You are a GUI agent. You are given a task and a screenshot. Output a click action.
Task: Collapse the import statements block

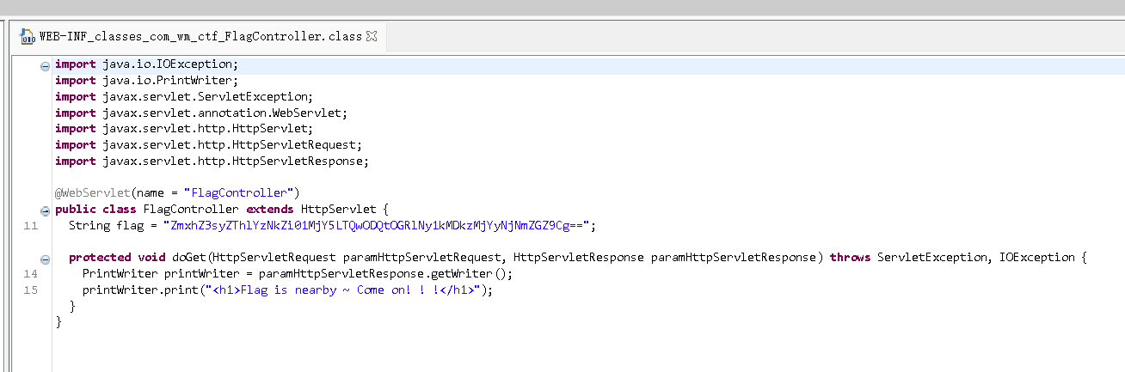click(45, 65)
